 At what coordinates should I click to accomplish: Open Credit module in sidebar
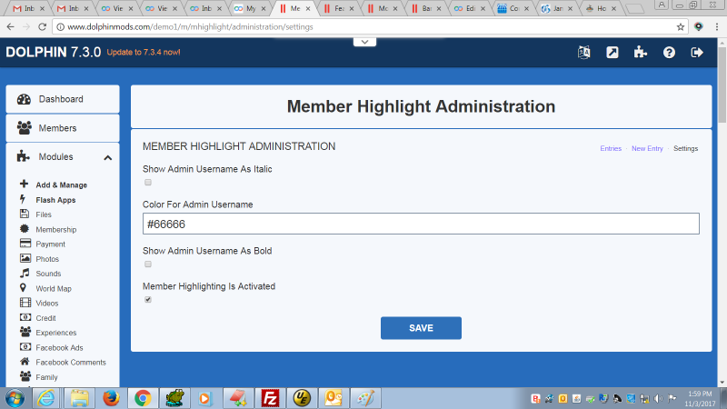point(46,318)
